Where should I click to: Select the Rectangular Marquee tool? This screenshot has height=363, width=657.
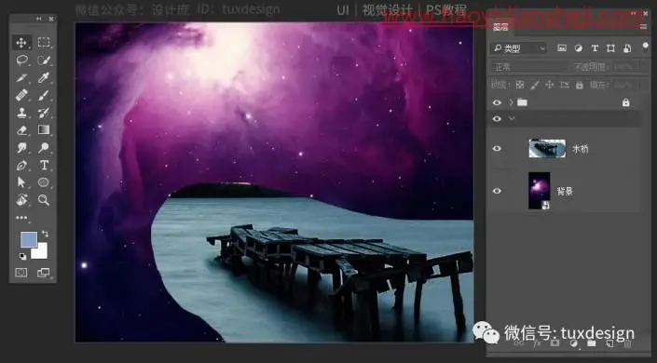tap(44, 42)
